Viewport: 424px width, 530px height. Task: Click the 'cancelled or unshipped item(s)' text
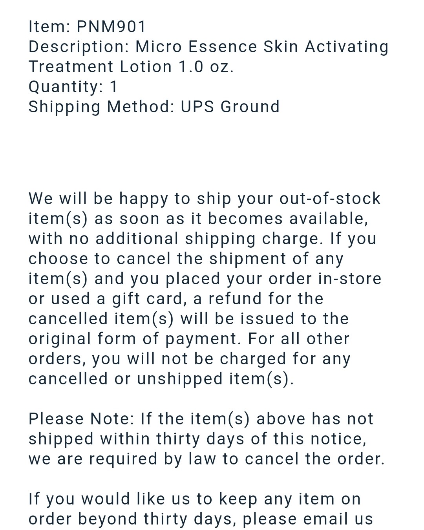pos(161,379)
